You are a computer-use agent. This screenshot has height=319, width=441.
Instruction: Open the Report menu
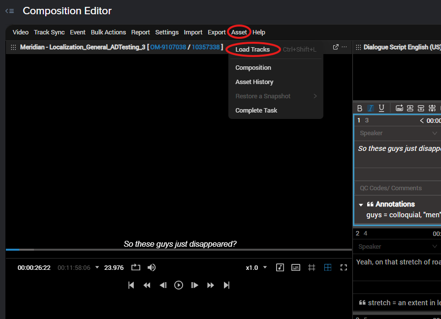click(x=140, y=32)
